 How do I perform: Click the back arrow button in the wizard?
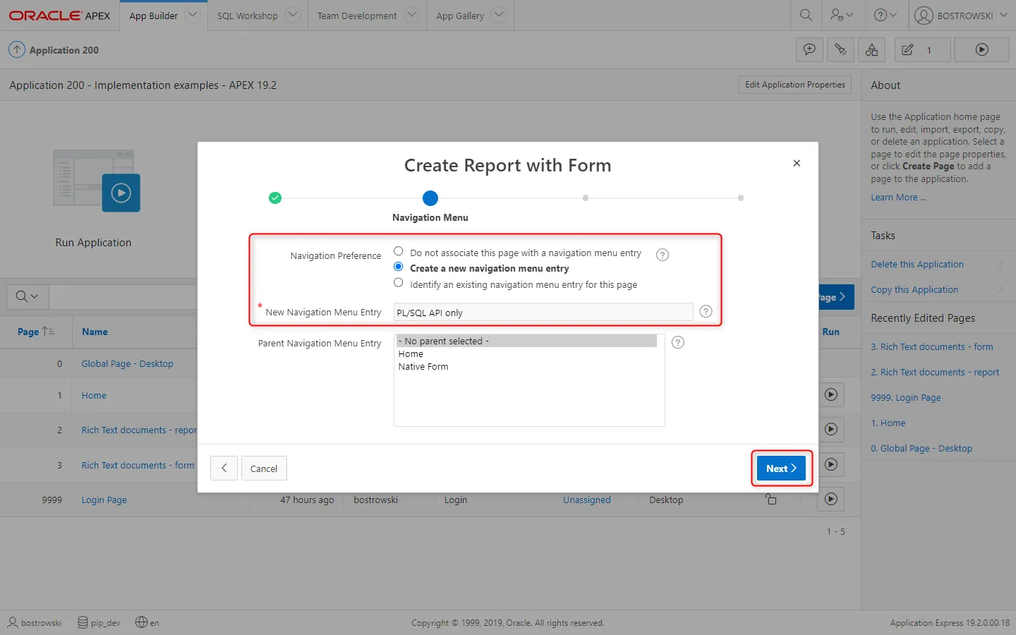pos(224,468)
